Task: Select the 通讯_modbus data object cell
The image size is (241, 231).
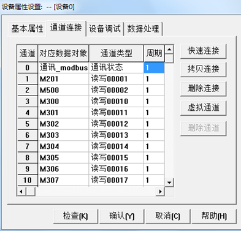Action: click(63, 67)
